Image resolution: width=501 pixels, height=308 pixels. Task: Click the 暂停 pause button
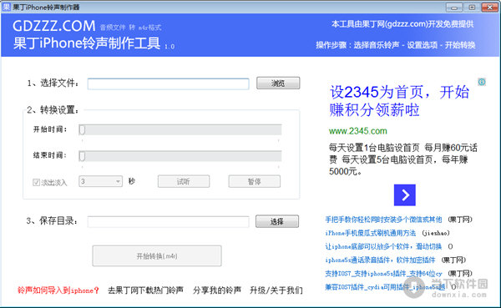255,181
